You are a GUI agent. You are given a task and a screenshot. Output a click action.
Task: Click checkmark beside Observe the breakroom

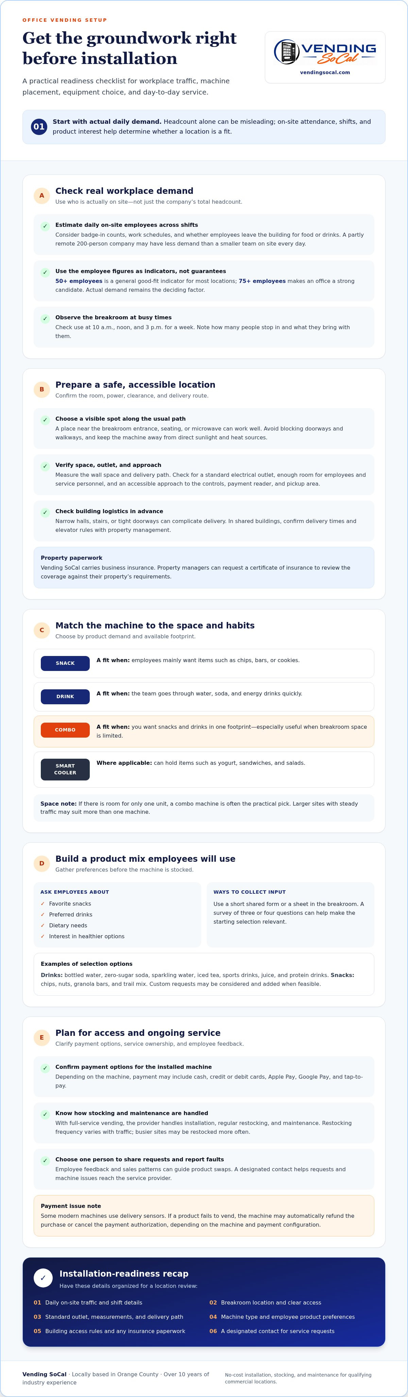tap(45, 319)
